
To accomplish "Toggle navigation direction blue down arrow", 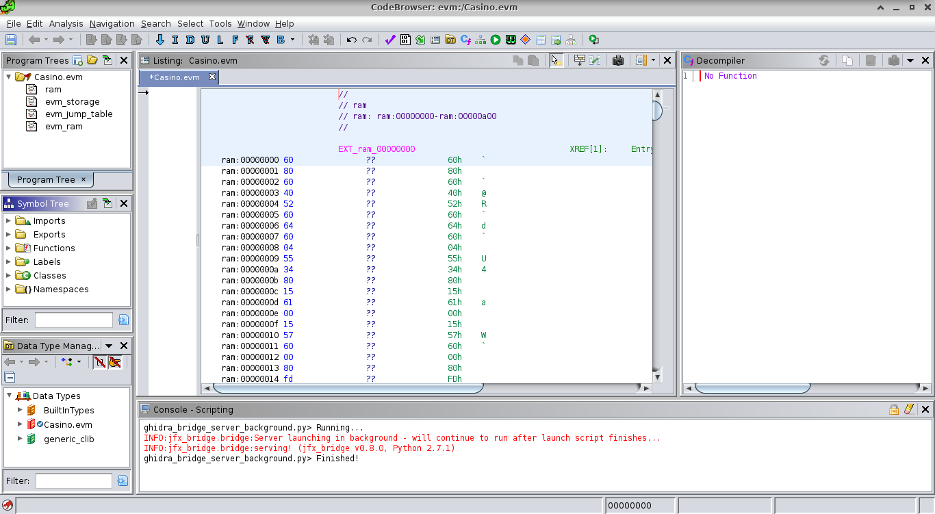I will [160, 40].
